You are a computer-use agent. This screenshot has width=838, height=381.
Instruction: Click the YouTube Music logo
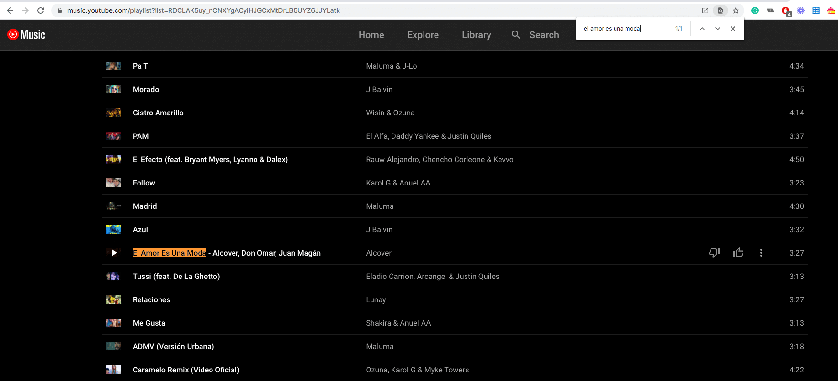click(26, 34)
